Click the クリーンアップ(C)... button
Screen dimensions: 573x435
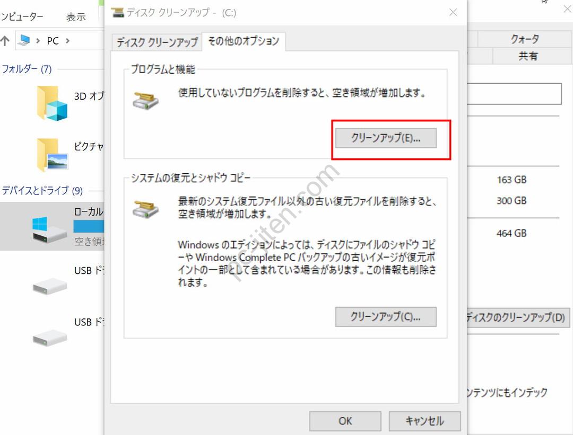(386, 317)
